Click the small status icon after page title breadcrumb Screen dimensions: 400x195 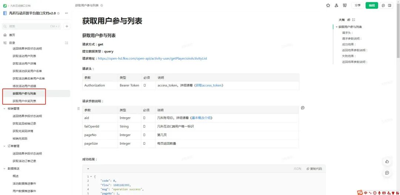tap(102, 5)
